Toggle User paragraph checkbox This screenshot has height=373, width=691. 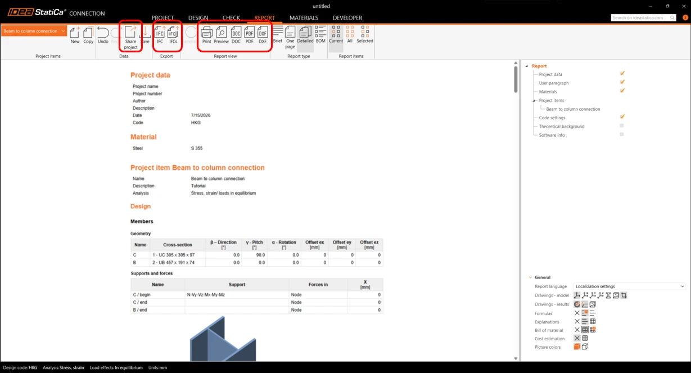point(622,82)
